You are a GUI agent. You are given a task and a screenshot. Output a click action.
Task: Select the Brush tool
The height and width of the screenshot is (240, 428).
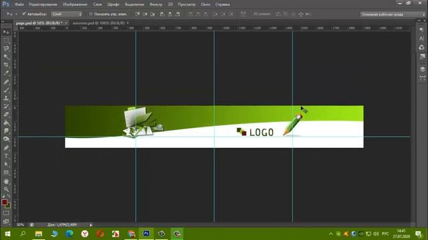tap(6, 90)
